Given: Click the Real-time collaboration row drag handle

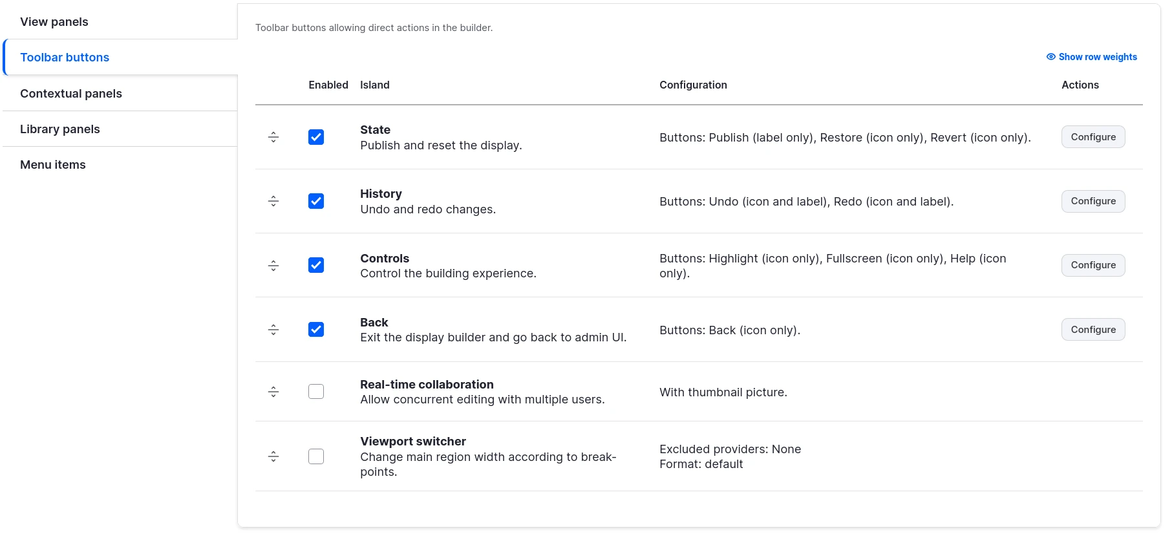Looking at the screenshot, I should pos(273,392).
